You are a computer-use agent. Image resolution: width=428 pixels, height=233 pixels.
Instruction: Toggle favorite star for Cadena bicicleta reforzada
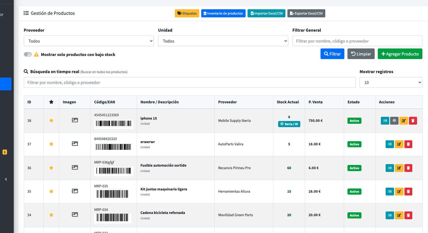[51, 215]
